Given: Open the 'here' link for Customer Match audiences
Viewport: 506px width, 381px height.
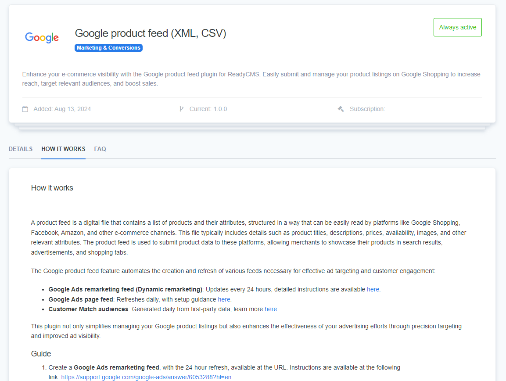Looking at the screenshot, I should point(271,309).
